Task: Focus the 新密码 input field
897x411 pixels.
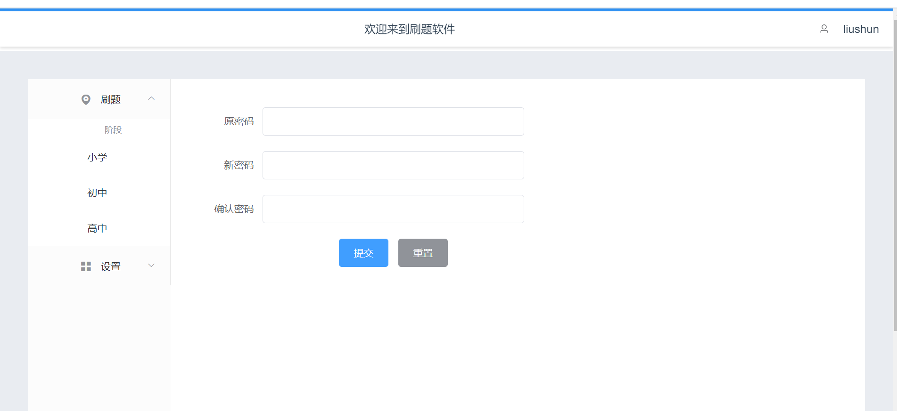Action: (393, 165)
